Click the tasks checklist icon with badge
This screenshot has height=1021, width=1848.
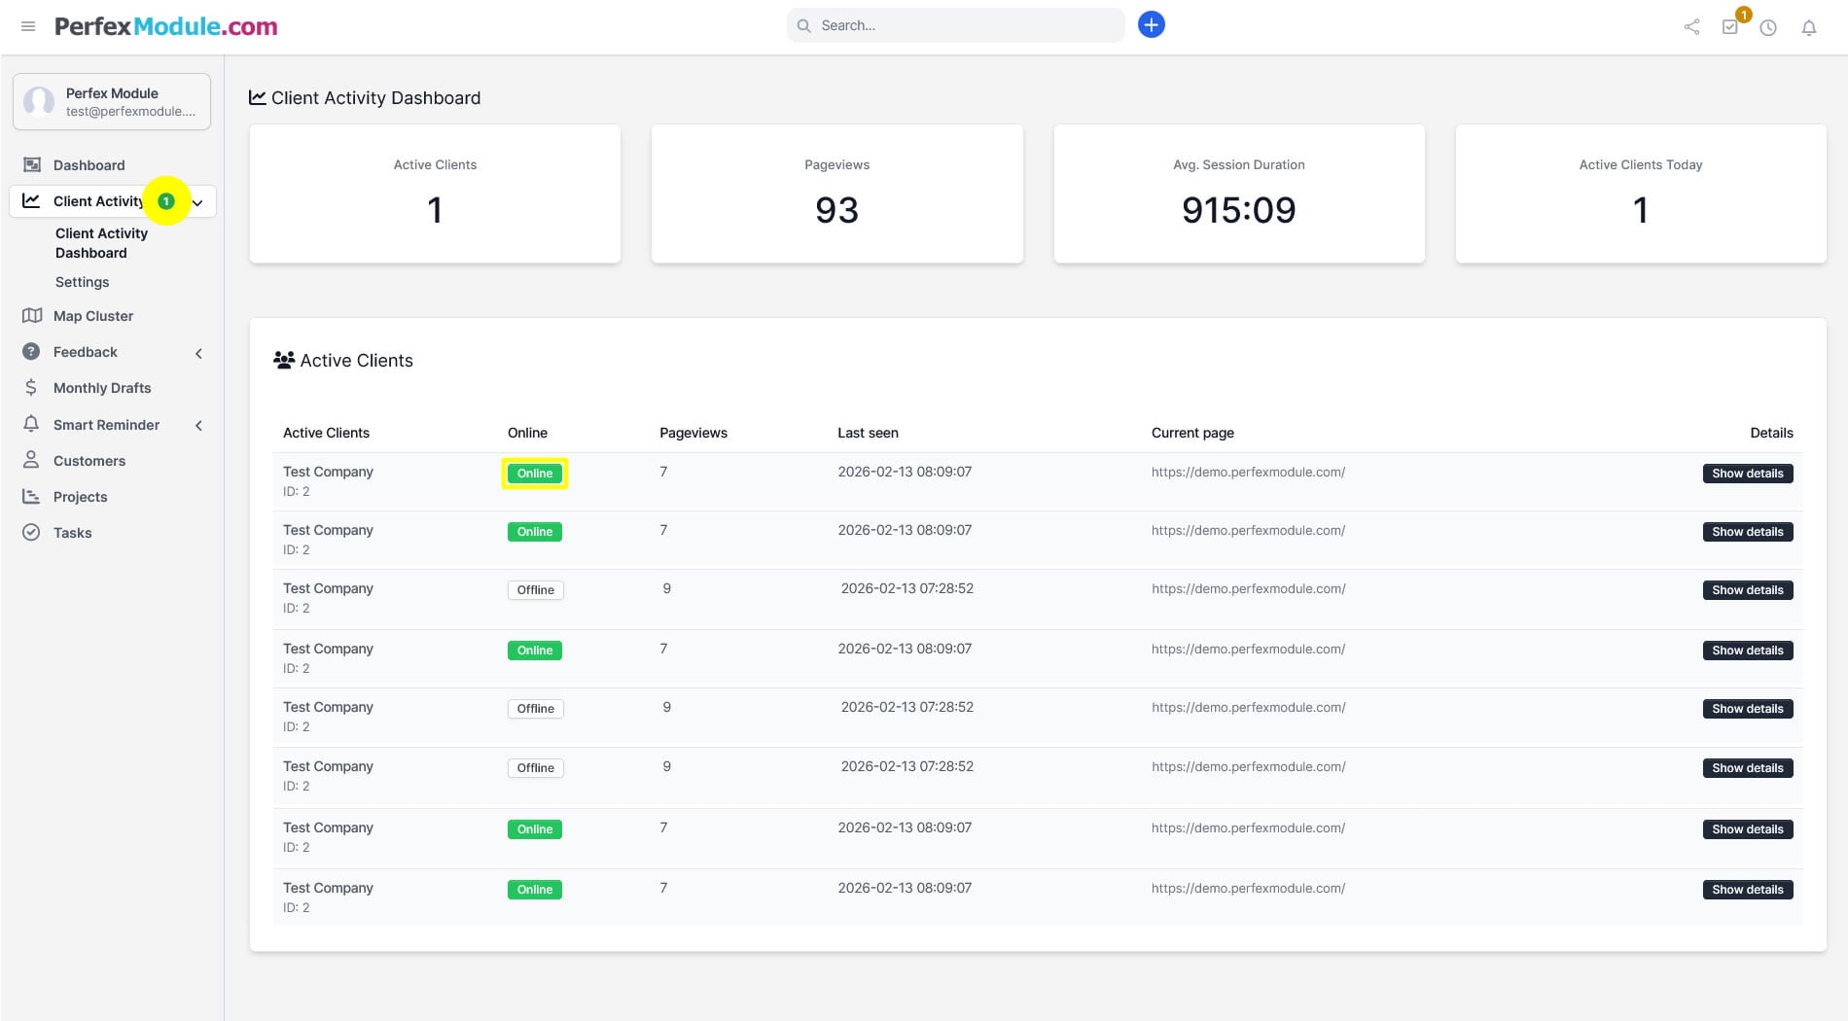(1730, 27)
